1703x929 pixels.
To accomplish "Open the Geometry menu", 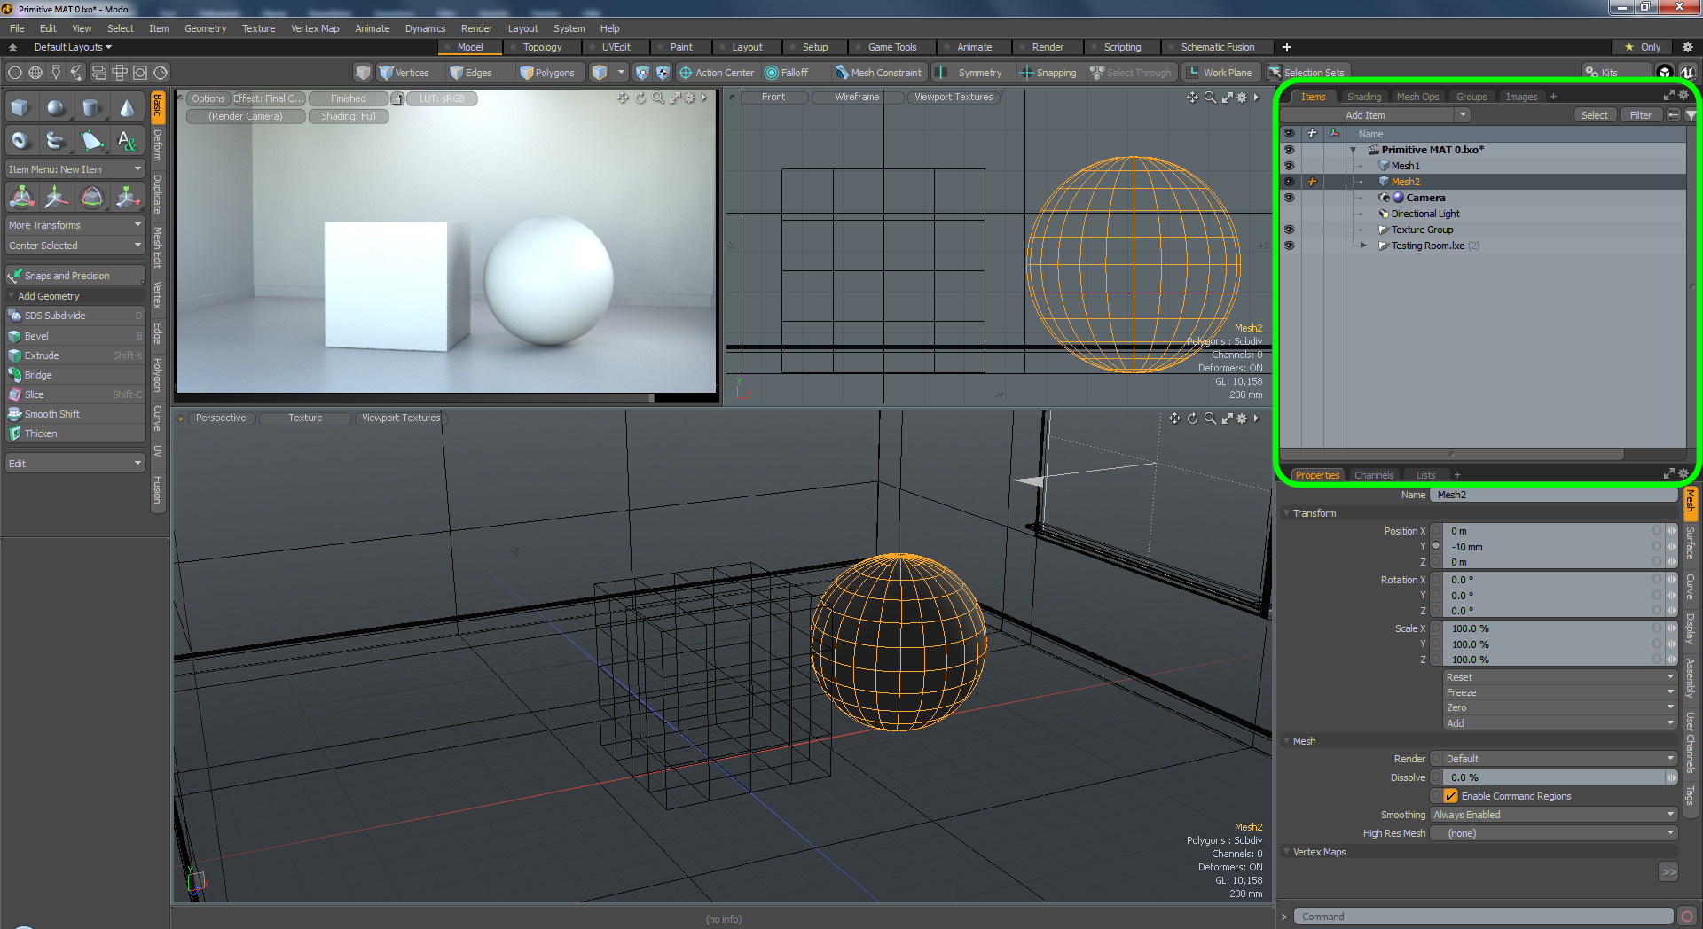I will pyautogui.click(x=205, y=28).
